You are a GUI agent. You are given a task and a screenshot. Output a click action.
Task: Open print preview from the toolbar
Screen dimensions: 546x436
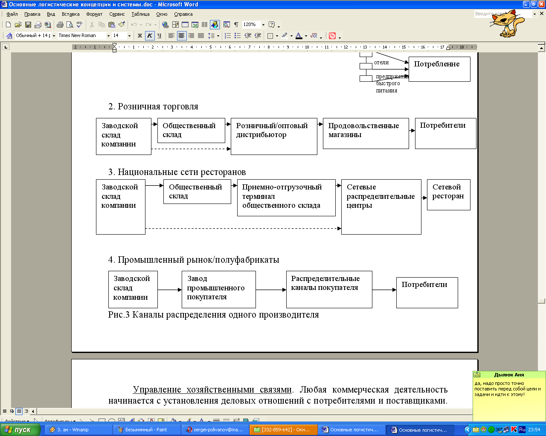70,25
